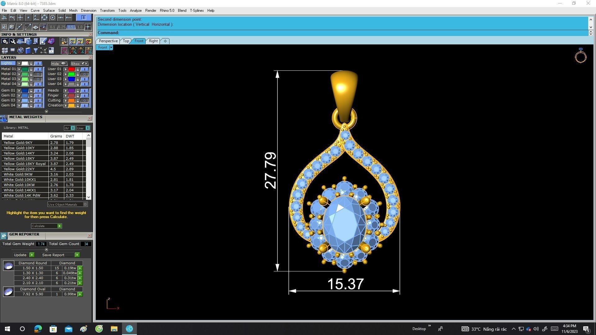Click the four viewport layout icon
The image size is (596, 335).
[x=5, y=50]
